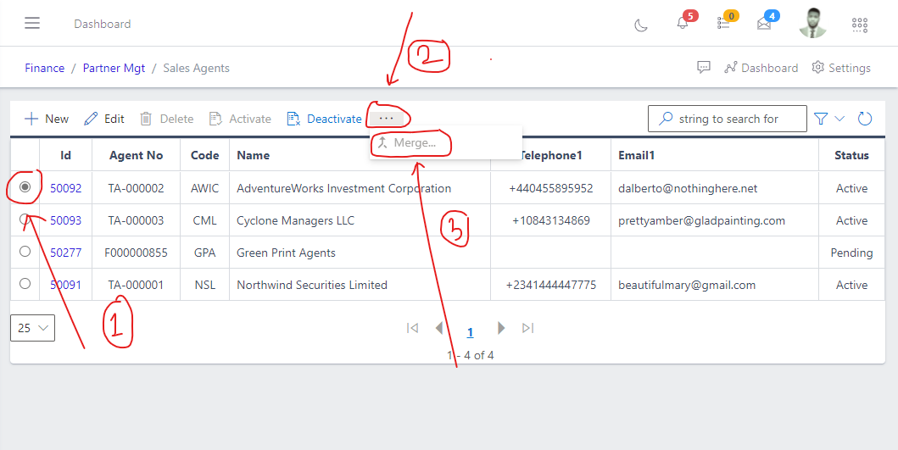Open mail envelope with 4 messages
Screen dimensions: 898x450
coord(764,24)
